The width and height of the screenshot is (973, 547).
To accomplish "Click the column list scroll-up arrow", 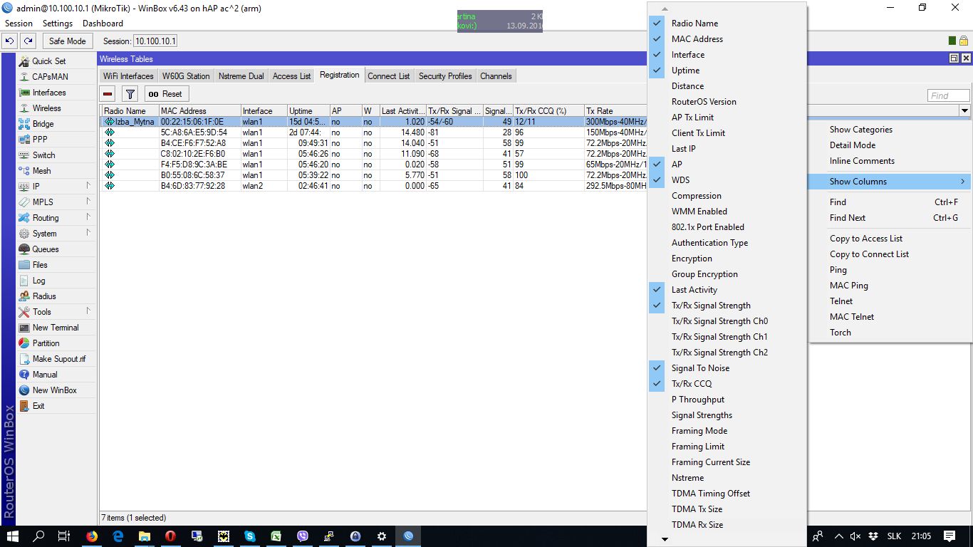I will point(665,9).
